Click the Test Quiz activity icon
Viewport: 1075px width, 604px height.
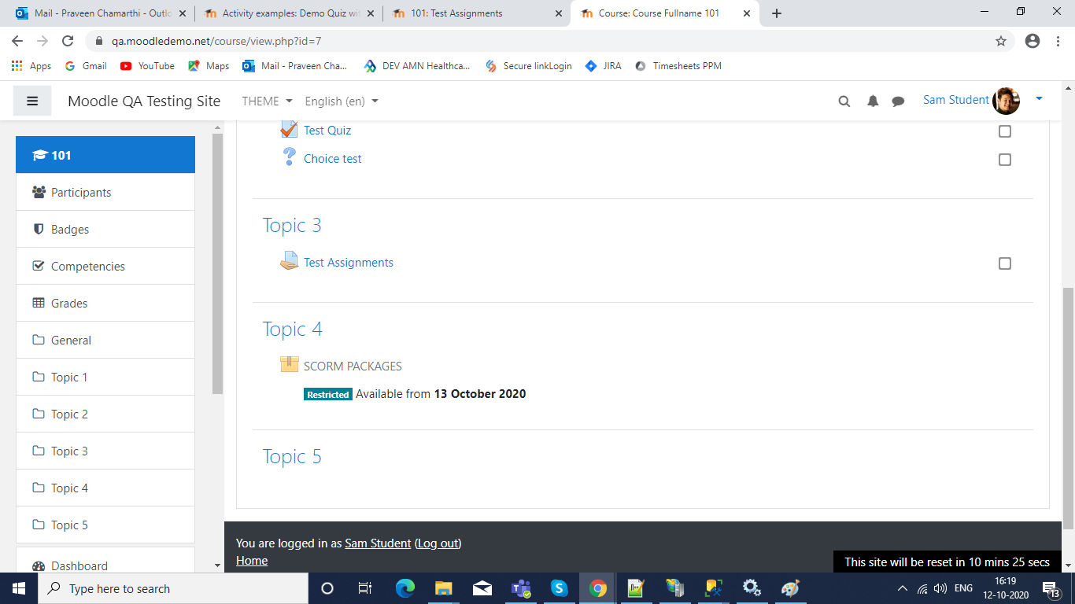(289, 130)
